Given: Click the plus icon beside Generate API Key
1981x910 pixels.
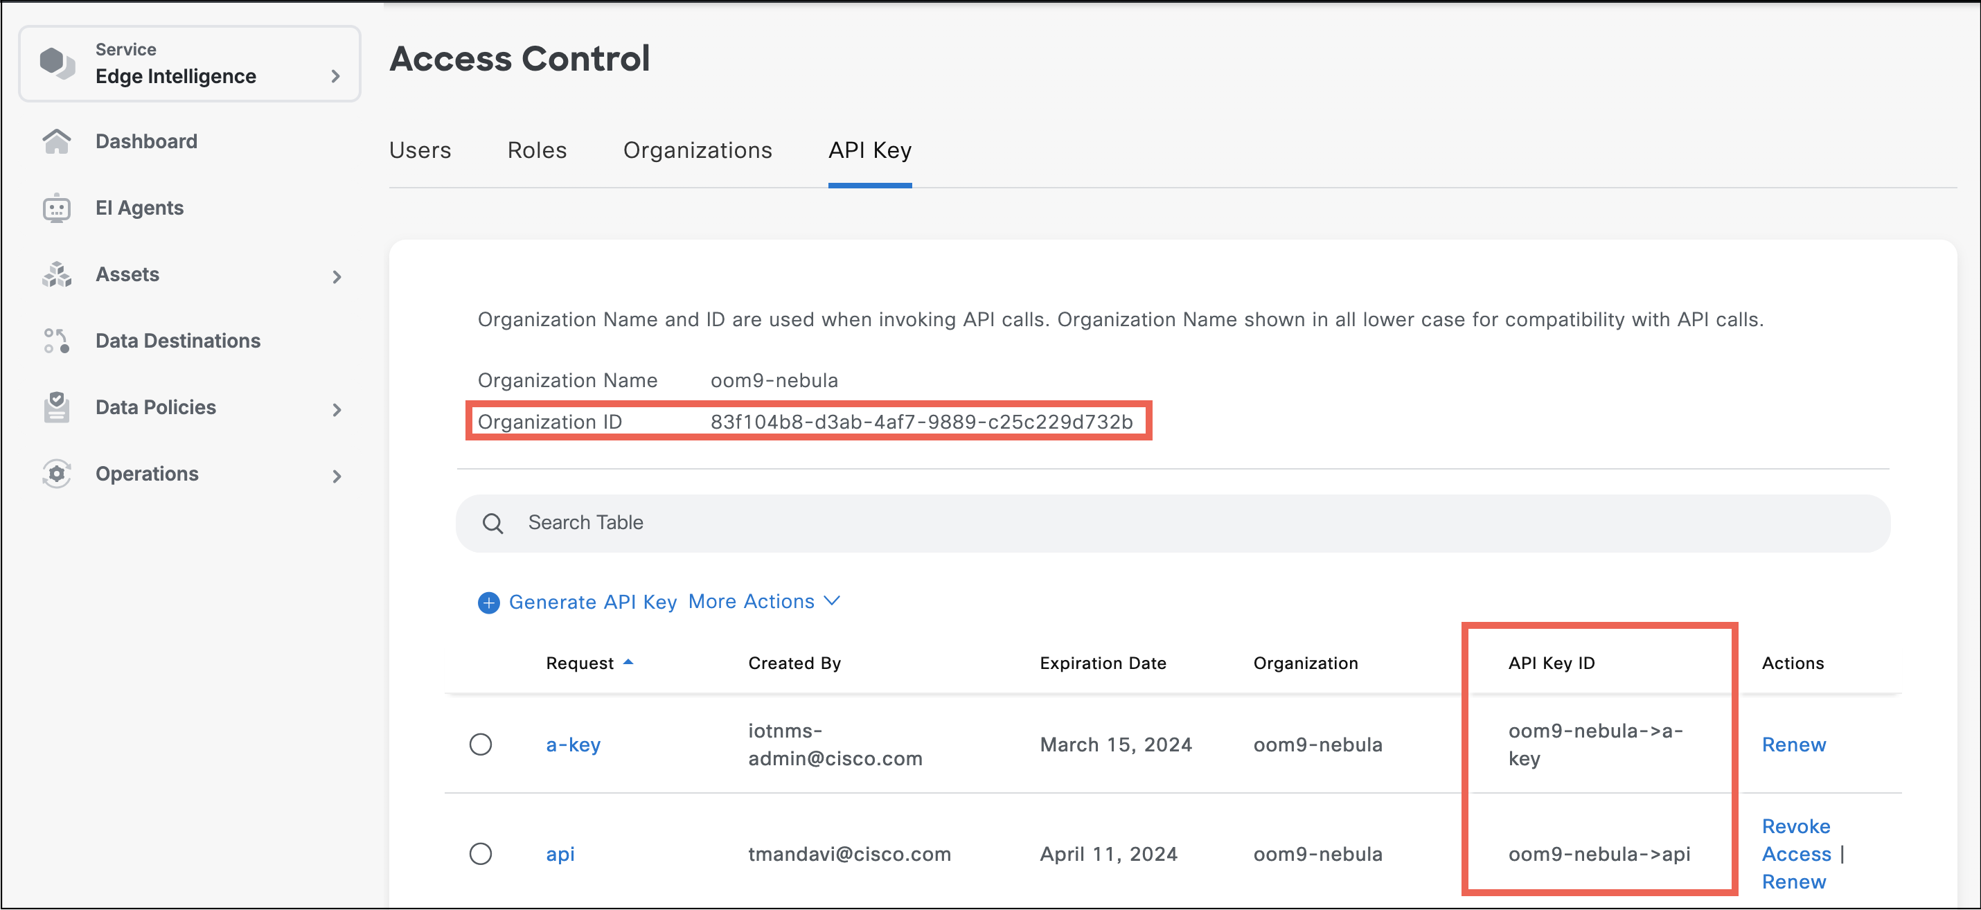Looking at the screenshot, I should [488, 603].
